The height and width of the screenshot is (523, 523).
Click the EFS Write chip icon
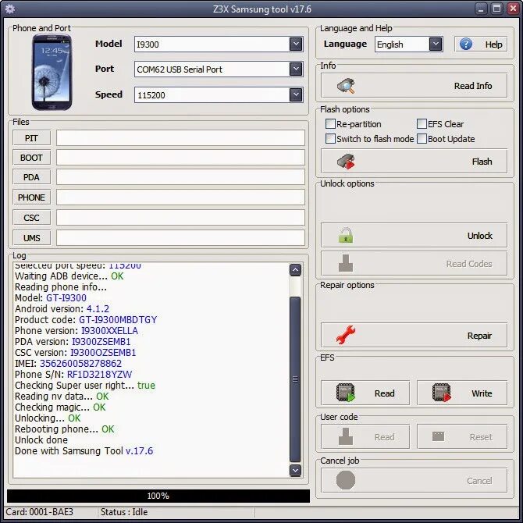point(442,393)
